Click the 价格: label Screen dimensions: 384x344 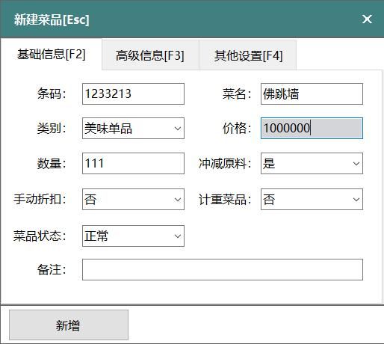point(237,128)
